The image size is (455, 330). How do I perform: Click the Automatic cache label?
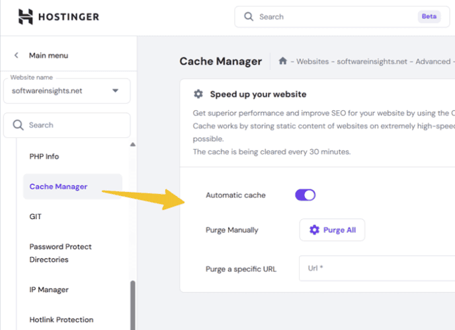click(235, 195)
